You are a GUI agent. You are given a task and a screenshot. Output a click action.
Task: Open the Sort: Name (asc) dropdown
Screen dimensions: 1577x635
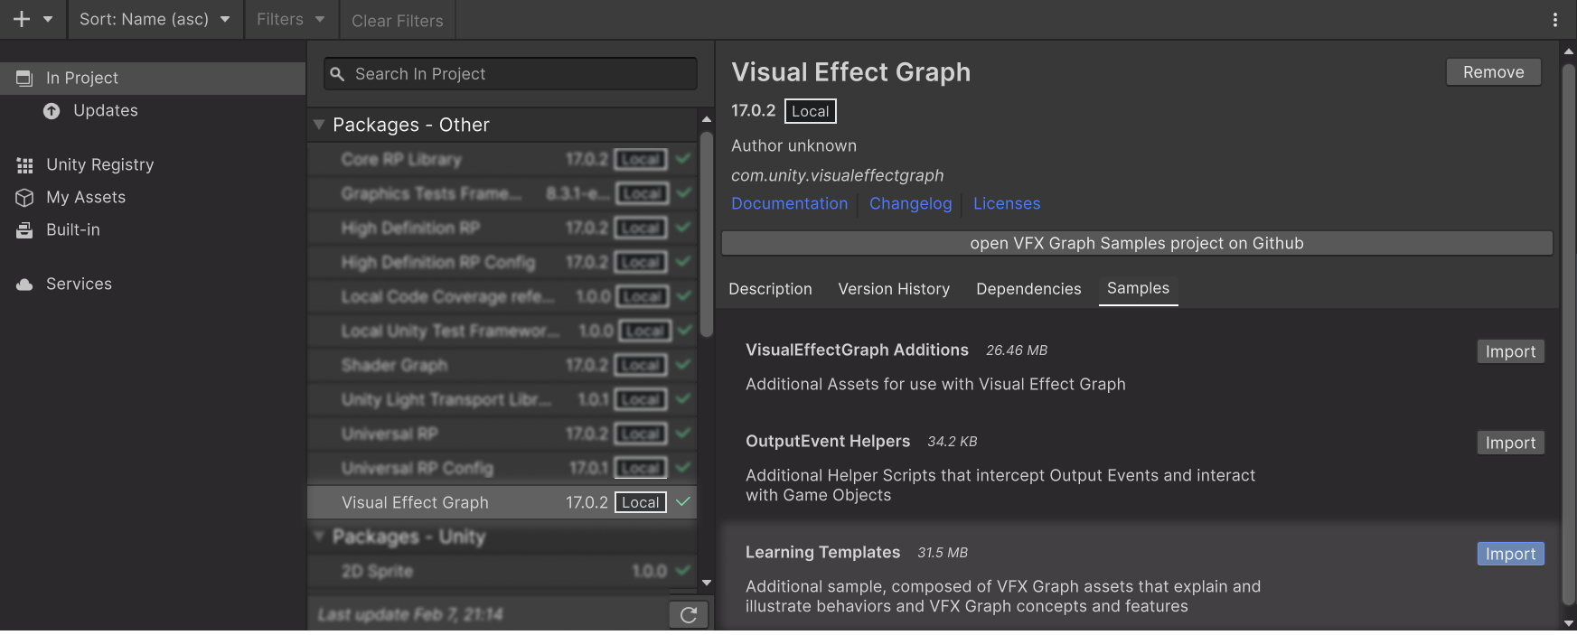(x=155, y=19)
